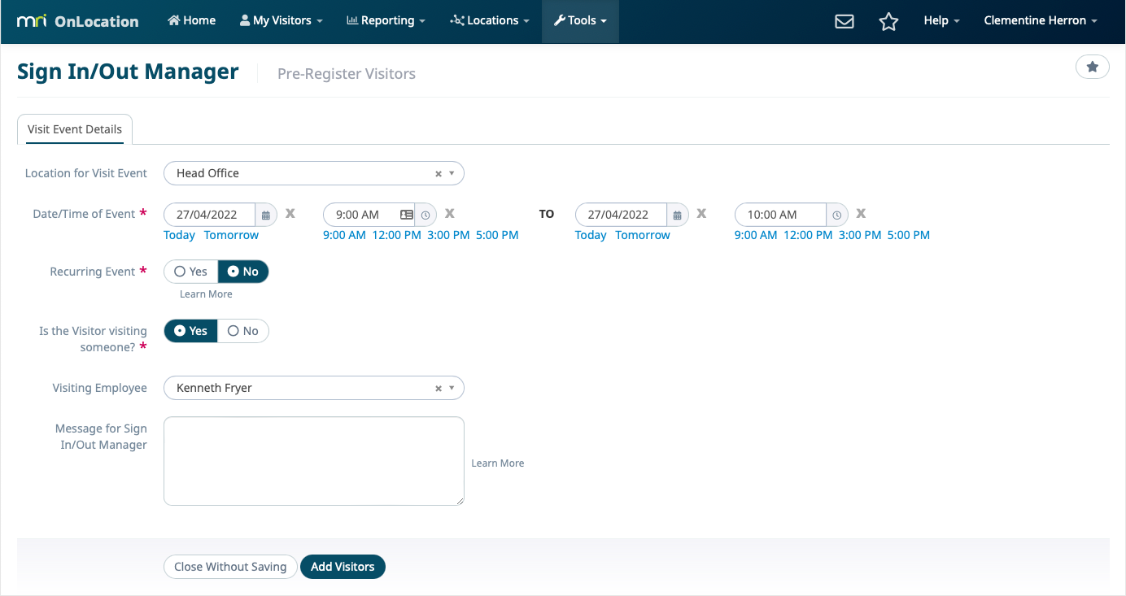Pick 5:00 PM shortcut under end time

click(x=909, y=235)
